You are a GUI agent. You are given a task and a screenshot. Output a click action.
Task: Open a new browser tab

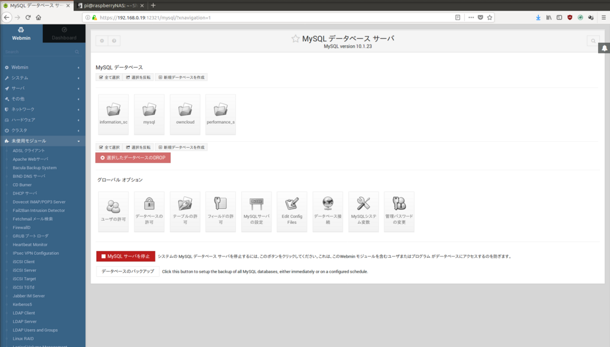[x=153, y=5]
